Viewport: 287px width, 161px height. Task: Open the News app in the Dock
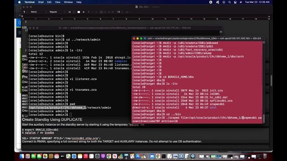(115, 156)
